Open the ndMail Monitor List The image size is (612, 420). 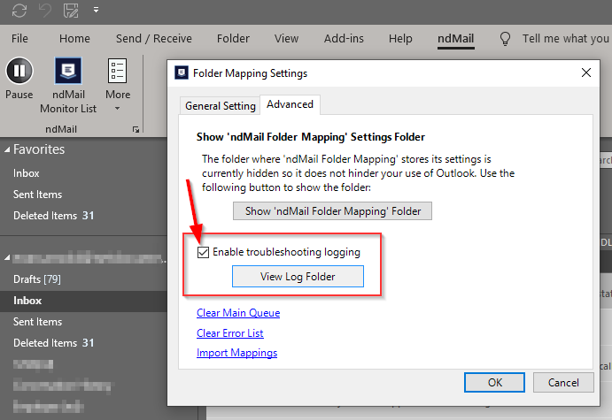[68, 73]
